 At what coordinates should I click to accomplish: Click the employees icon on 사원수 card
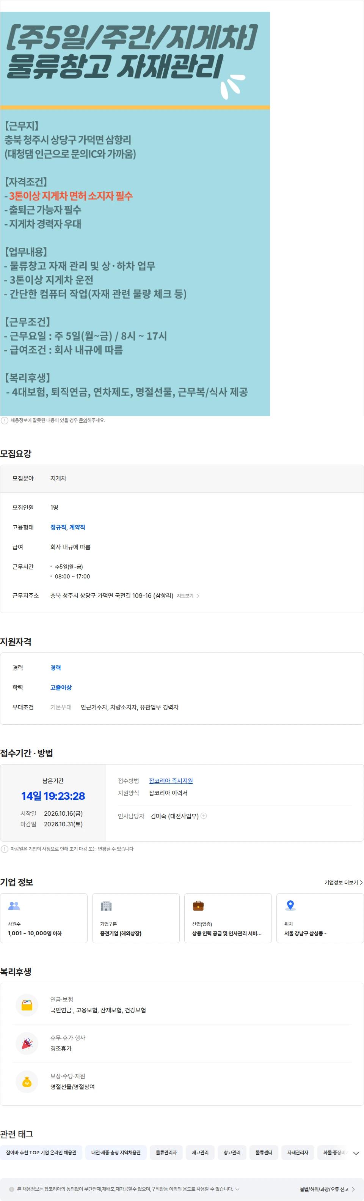coord(14,905)
